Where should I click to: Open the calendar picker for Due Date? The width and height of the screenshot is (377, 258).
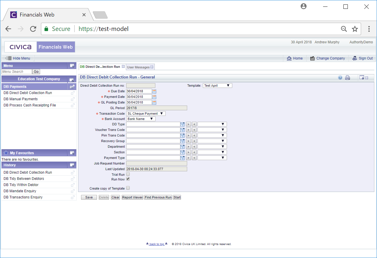point(154,91)
